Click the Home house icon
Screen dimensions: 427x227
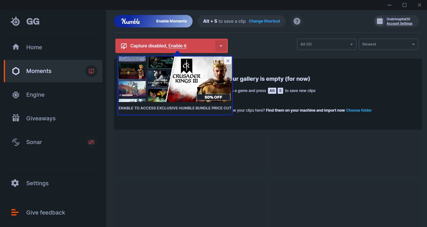(16, 47)
